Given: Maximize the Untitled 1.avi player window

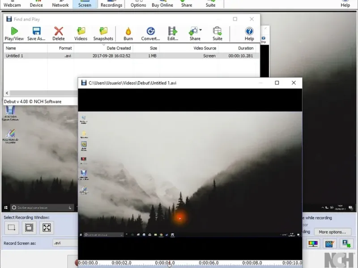Looking at the screenshot, I should pos(277,83).
